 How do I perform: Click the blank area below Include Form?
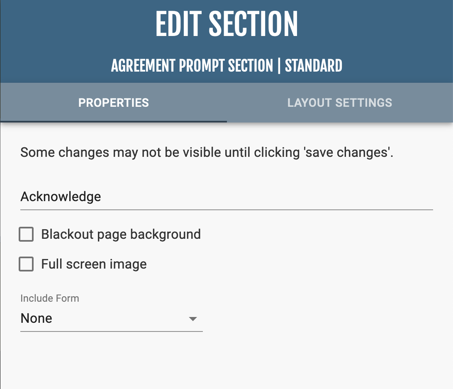coord(166,360)
